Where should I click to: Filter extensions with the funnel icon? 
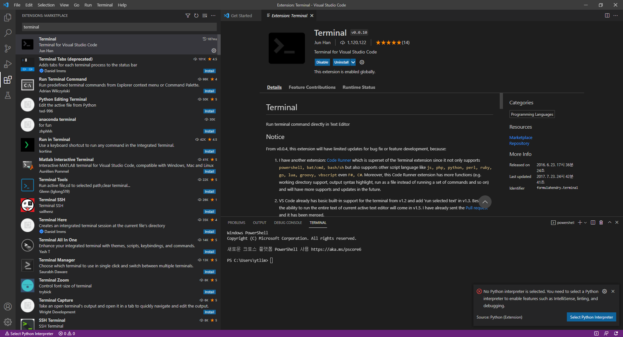click(188, 16)
